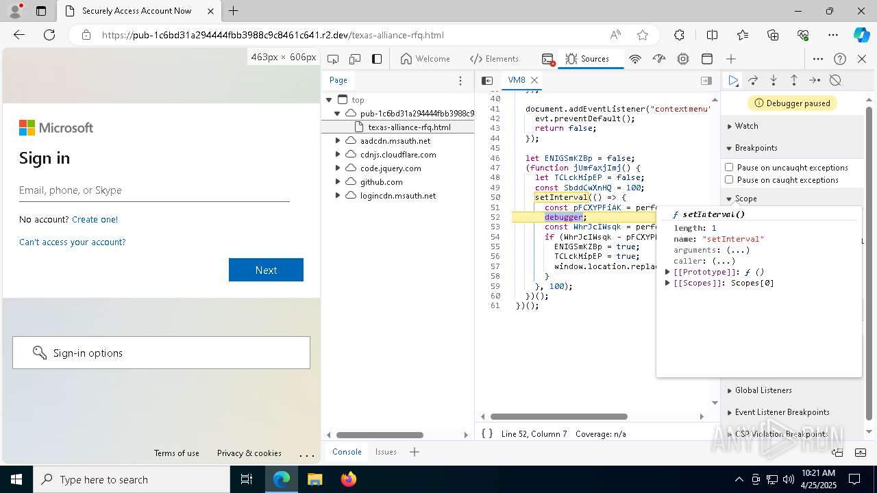Expand aadcdn.msauth.net tree node

(338, 140)
